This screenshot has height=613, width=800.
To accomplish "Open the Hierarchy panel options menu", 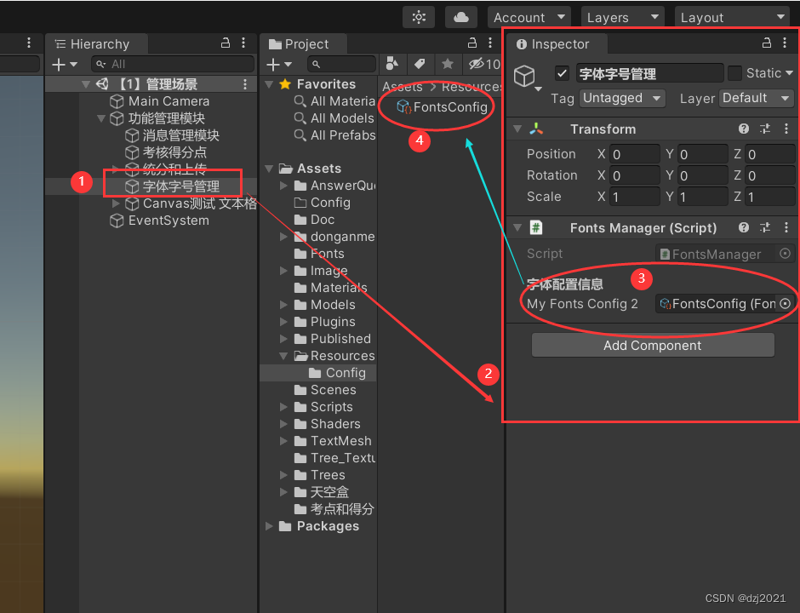I will 243,43.
